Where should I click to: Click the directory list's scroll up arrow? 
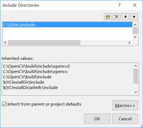135,25
